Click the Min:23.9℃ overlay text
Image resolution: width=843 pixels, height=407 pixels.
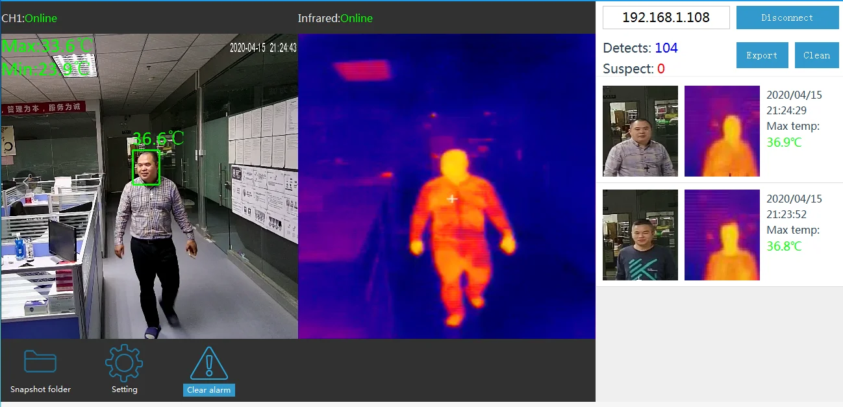(x=45, y=69)
